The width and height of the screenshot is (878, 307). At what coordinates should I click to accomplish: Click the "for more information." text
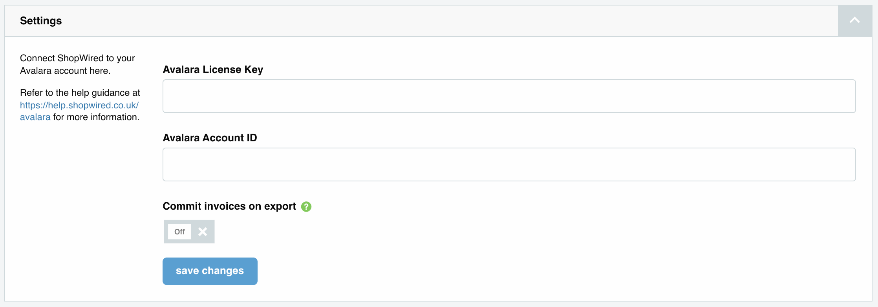pos(96,117)
